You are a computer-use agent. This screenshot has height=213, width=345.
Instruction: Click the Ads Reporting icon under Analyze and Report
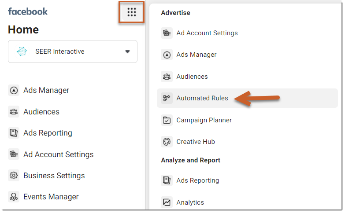click(x=167, y=180)
